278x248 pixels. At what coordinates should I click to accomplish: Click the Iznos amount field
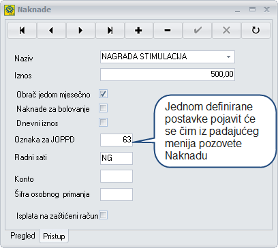(168, 74)
